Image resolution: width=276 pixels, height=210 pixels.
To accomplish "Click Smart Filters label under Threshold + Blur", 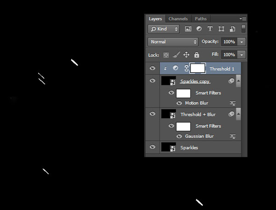I will 208,126.
